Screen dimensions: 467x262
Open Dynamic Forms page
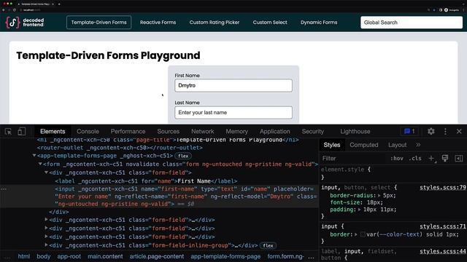tap(319, 23)
